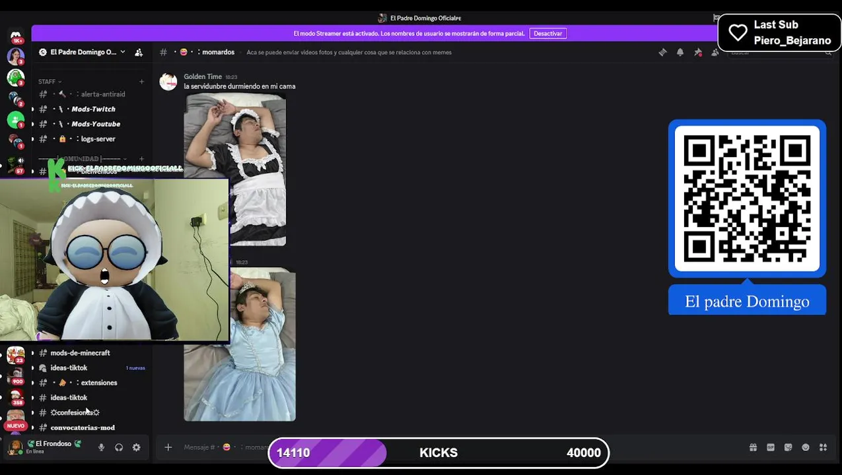Open emoji picker icon in message bar
The height and width of the screenshot is (475, 842).
point(806,447)
